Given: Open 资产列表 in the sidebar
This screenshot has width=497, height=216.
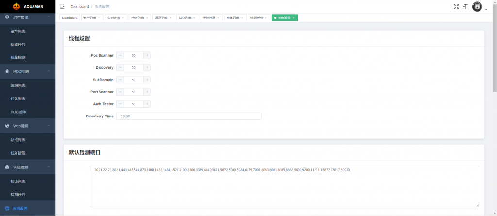Looking at the screenshot, I should click(x=28, y=32).
